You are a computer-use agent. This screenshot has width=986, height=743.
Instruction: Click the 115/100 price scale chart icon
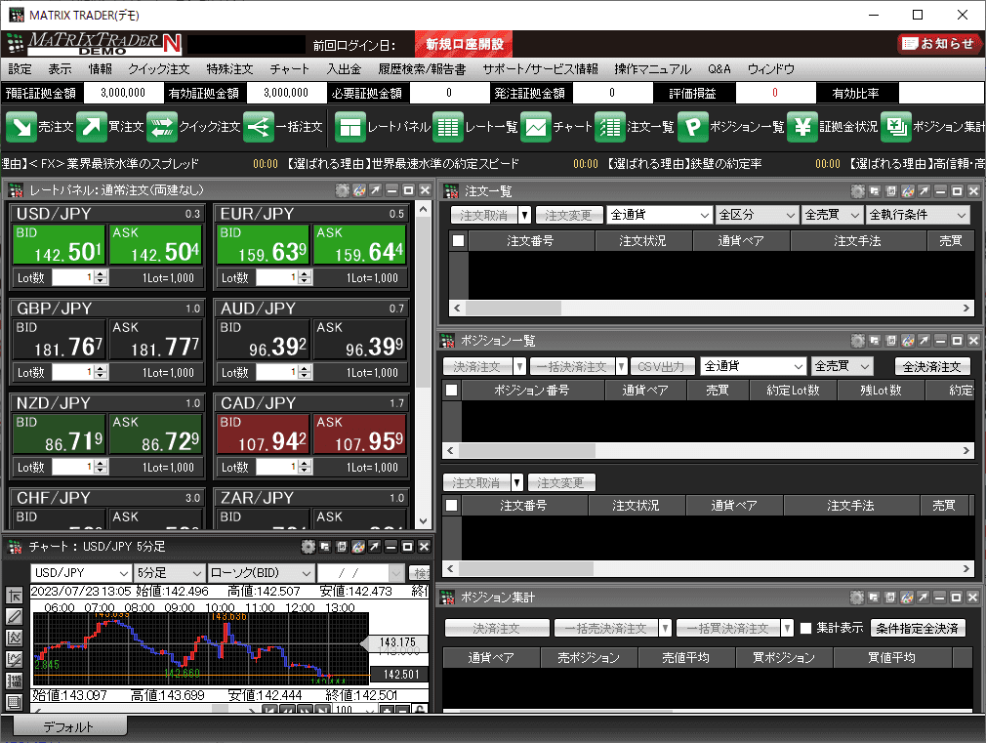tap(15, 681)
